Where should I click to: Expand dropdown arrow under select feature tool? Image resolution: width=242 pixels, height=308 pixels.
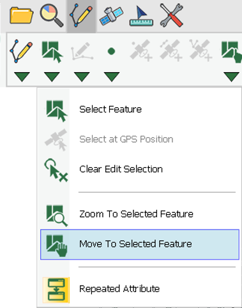[x=52, y=77]
